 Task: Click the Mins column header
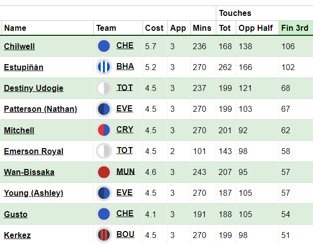point(202,28)
